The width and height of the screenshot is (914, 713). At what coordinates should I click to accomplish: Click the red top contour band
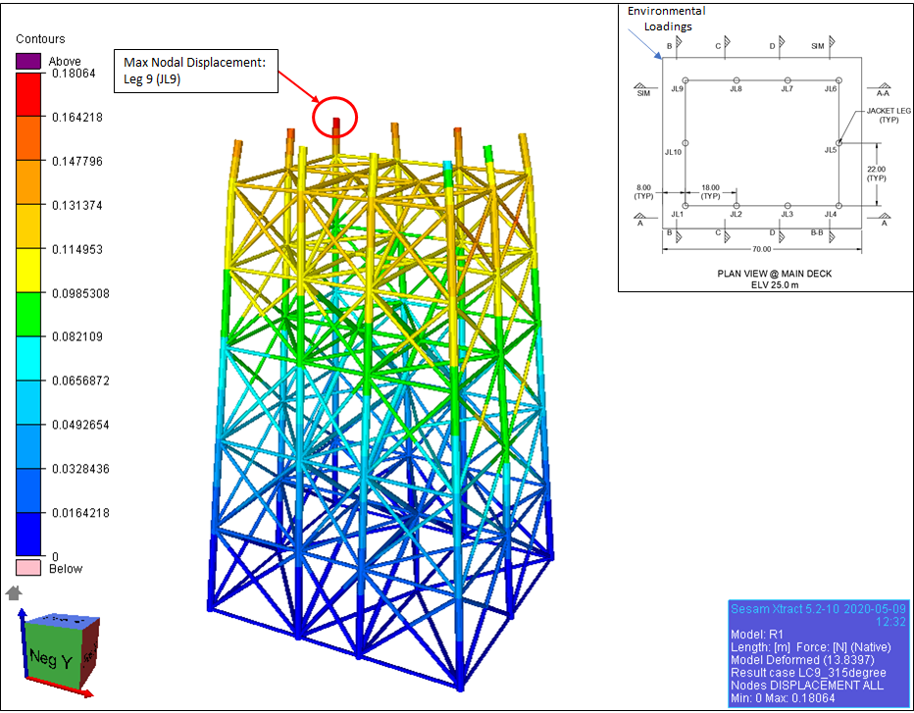click(29, 94)
